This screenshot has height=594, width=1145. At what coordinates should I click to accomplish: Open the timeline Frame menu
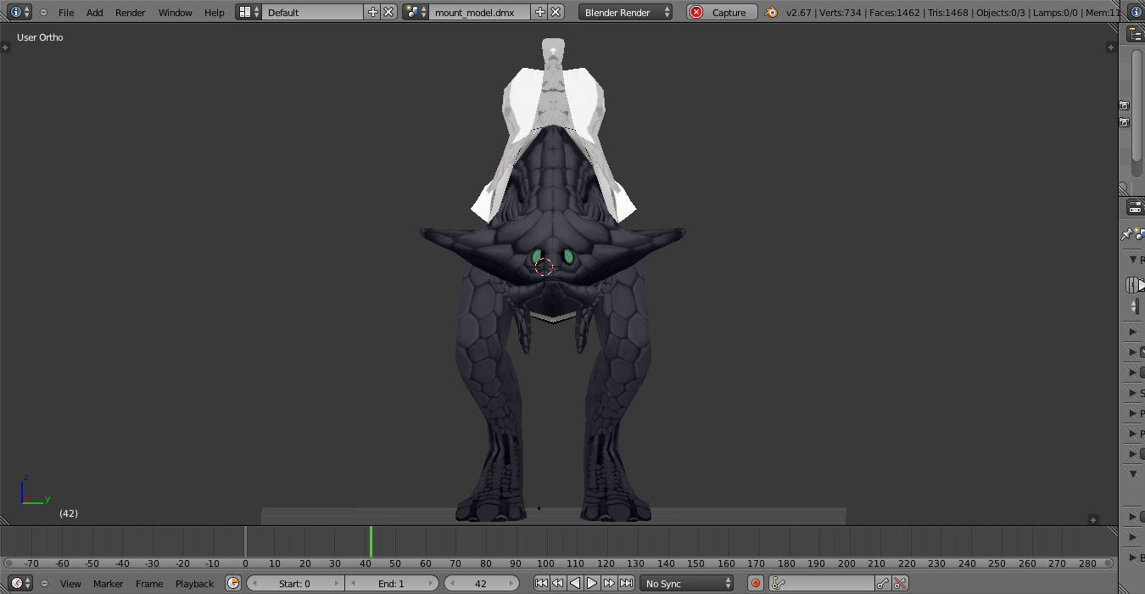149,584
